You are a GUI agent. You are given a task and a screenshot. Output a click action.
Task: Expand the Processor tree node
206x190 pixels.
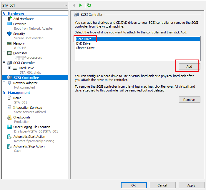(4, 53)
